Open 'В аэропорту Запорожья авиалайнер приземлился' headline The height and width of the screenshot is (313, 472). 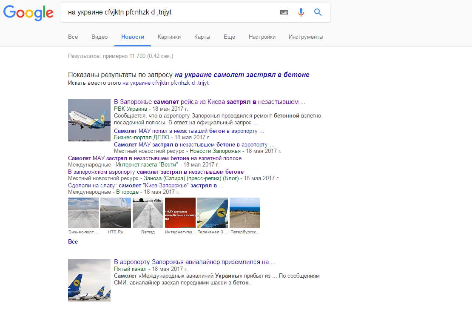click(194, 262)
